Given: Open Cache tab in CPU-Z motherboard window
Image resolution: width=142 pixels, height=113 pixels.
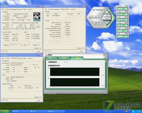Looking at the screenshot, I should [8, 58].
